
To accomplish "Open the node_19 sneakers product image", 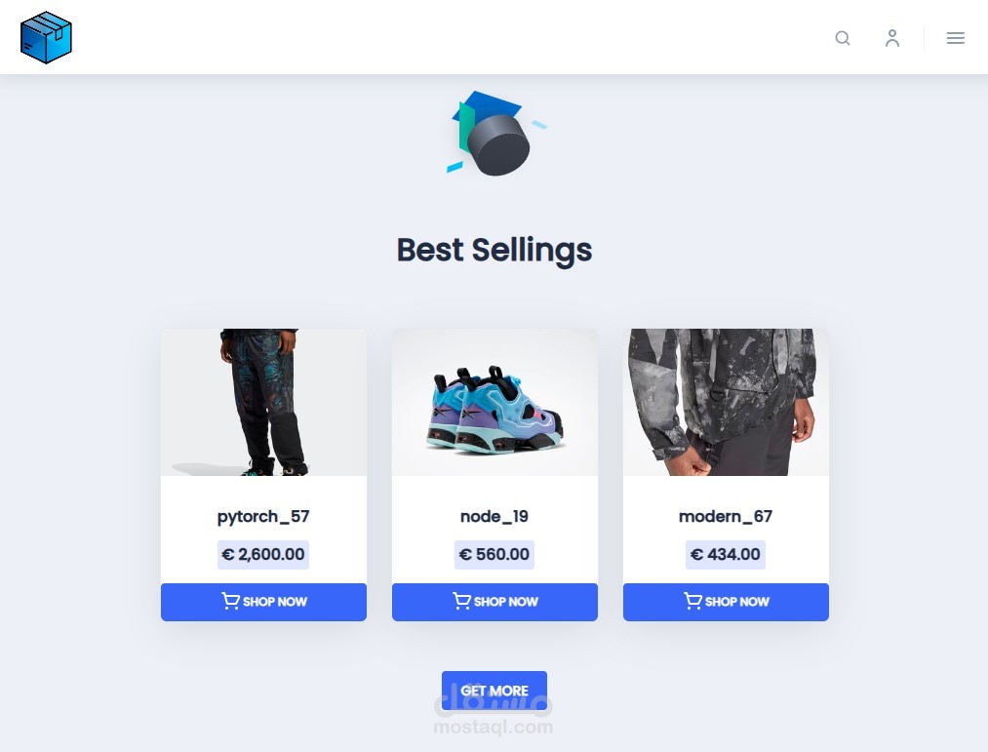I will coord(494,402).
